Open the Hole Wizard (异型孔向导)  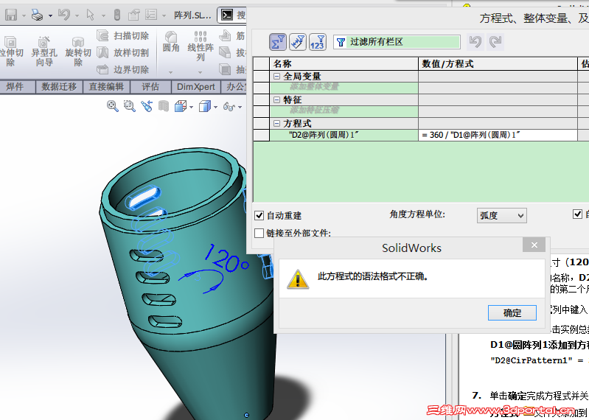coord(44,52)
